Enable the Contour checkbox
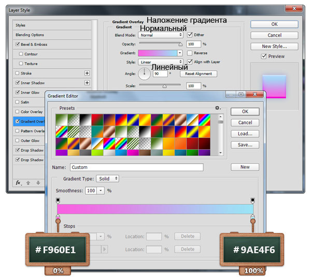Screen dimensions: 311x279 (x=21, y=54)
